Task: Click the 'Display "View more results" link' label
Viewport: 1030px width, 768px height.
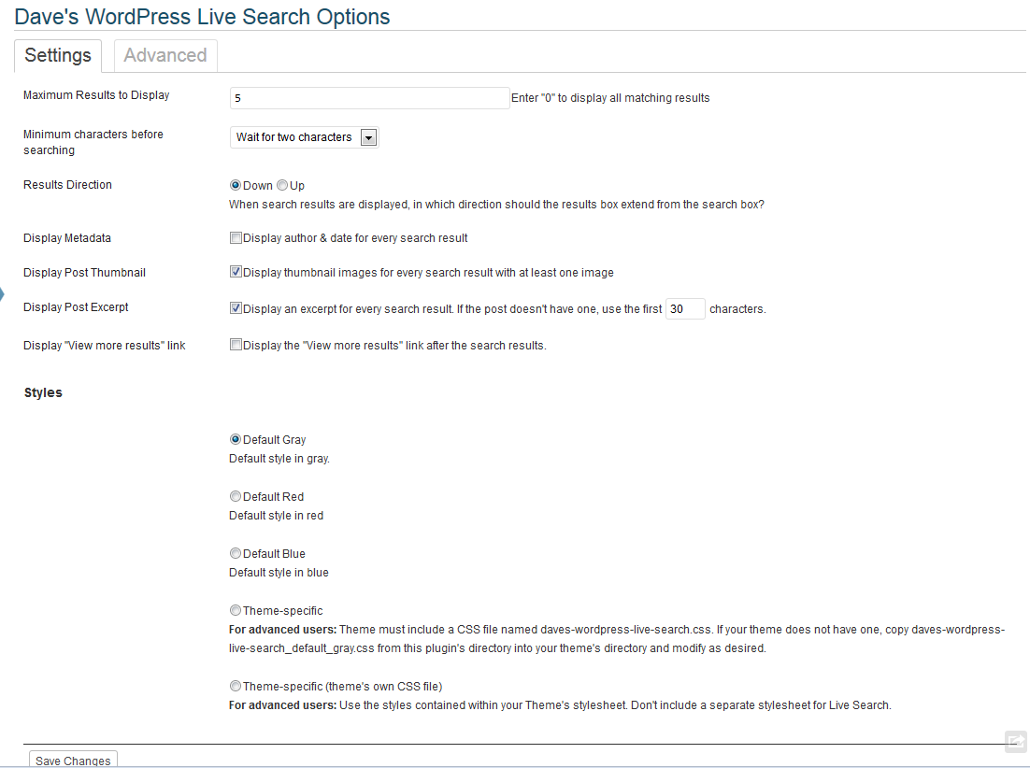Action: coord(105,346)
